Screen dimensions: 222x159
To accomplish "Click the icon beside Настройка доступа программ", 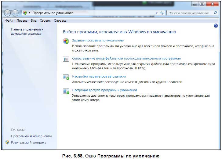I will pos(66,91).
